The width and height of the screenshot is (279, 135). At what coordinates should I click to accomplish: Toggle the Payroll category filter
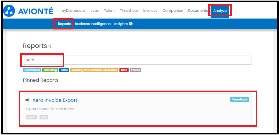pyautogui.click(x=135, y=70)
